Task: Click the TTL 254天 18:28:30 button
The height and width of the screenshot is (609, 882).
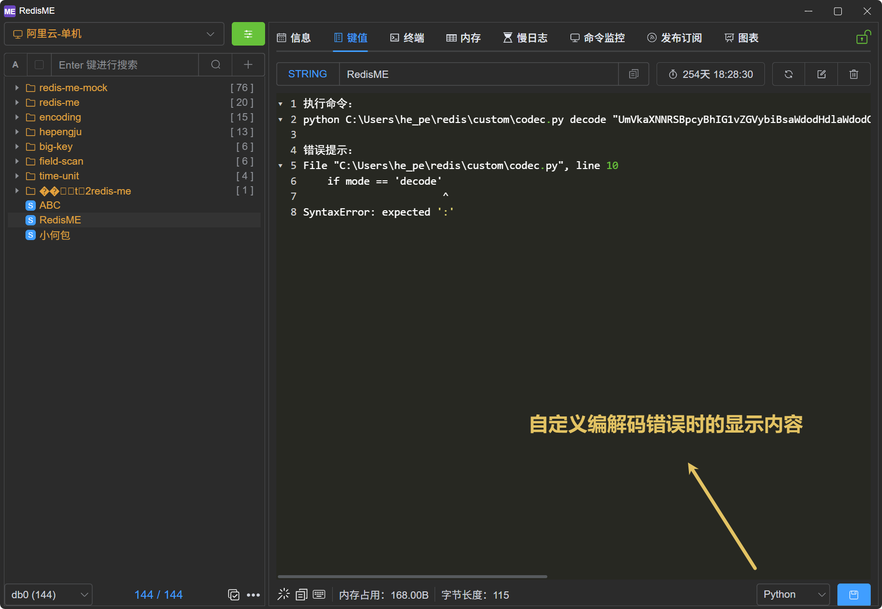Action: tap(710, 74)
